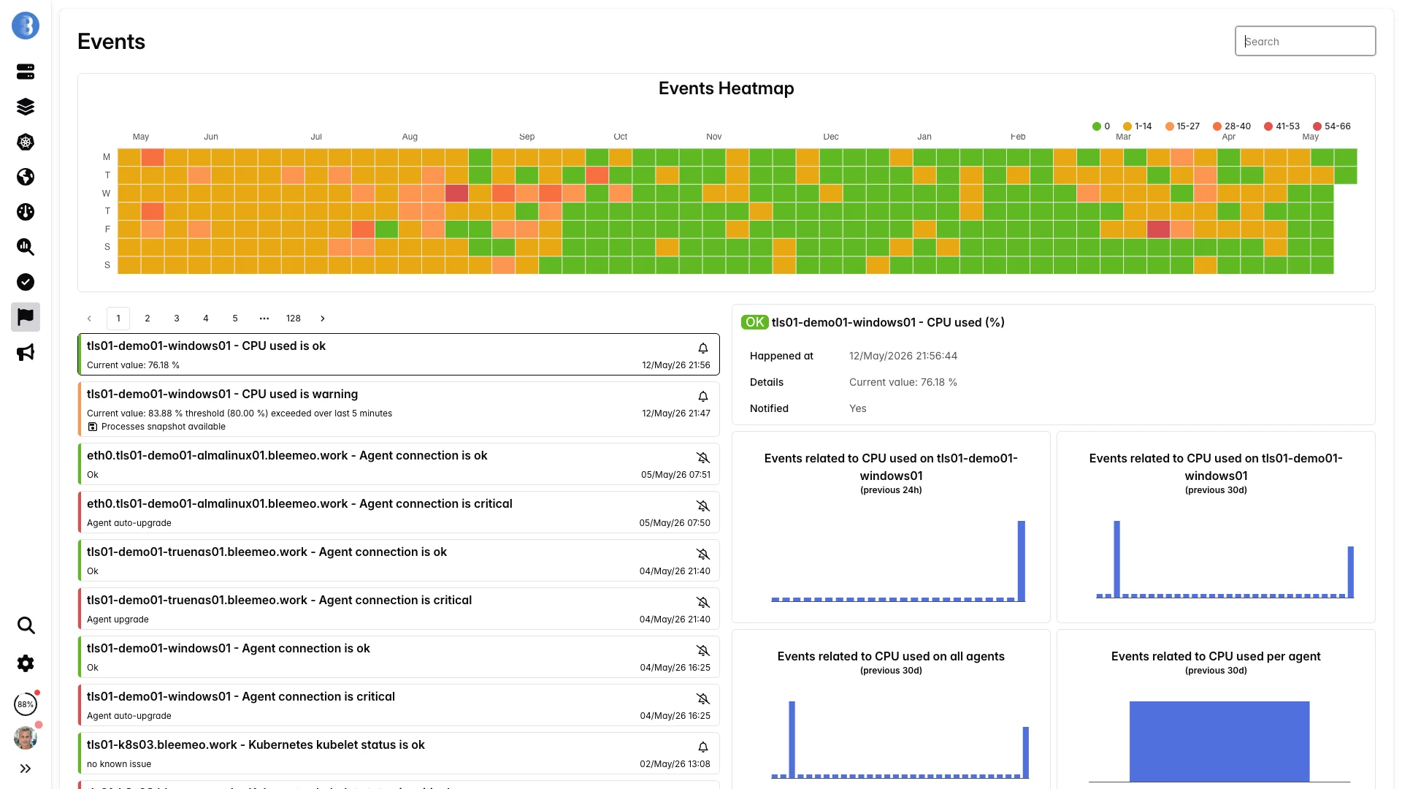Click 'Agent upgrade' under truenas01 critical event
This screenshot has width=1402, height=789.
(118, 620)
